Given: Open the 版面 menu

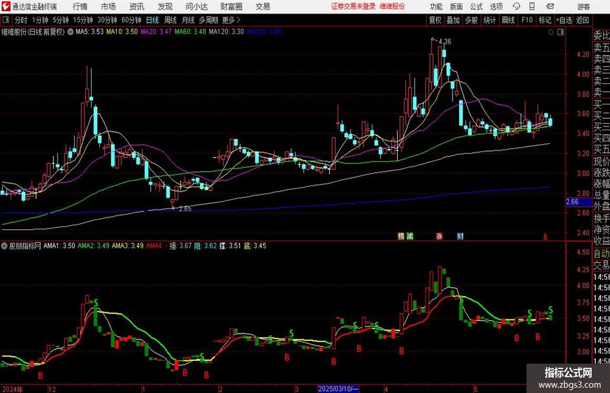Looking at the screenshot, I should 456,6.
